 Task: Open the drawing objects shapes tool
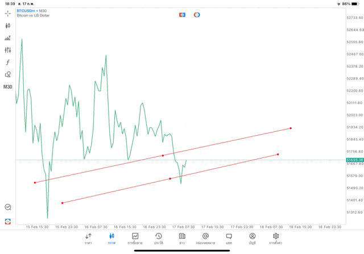(8, 74)
